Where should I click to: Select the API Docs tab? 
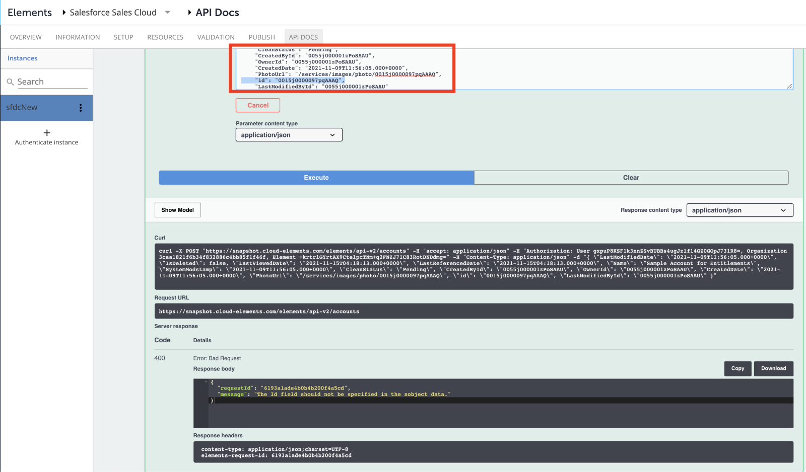coord(303,37)
